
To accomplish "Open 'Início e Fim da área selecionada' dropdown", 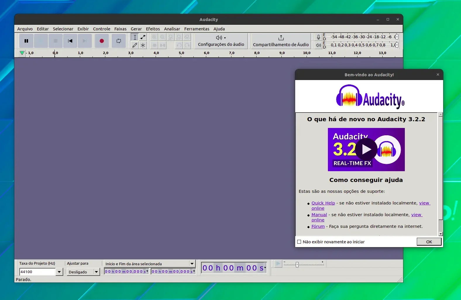I will (149, 264).
